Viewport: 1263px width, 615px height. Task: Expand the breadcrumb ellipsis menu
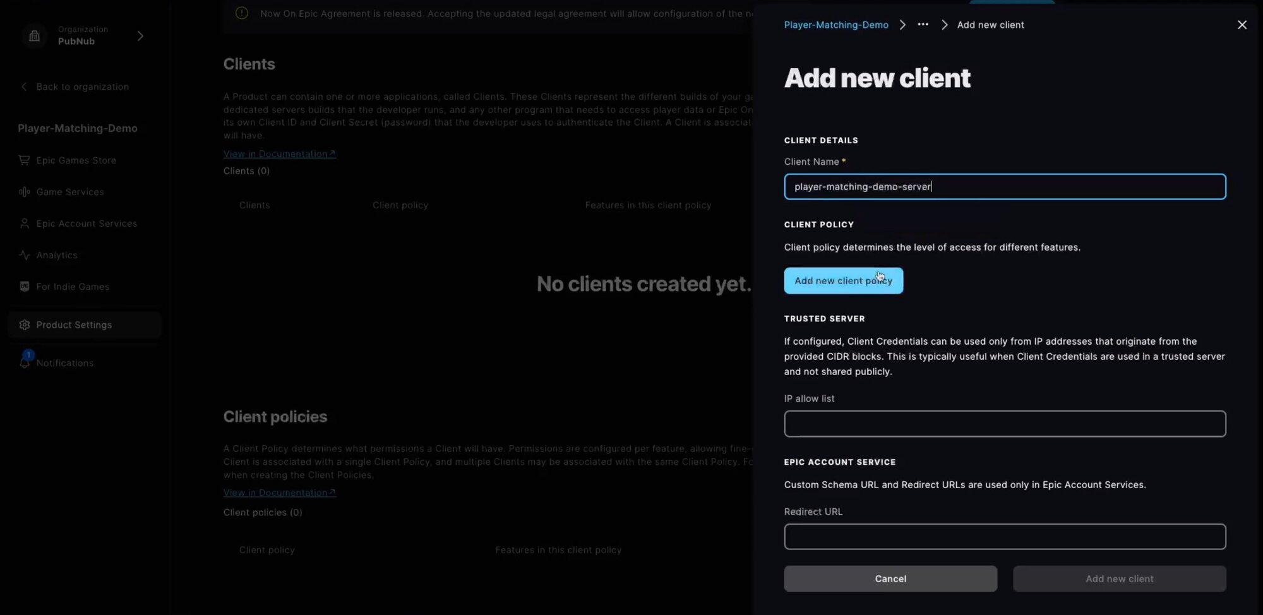click(923, 25)
